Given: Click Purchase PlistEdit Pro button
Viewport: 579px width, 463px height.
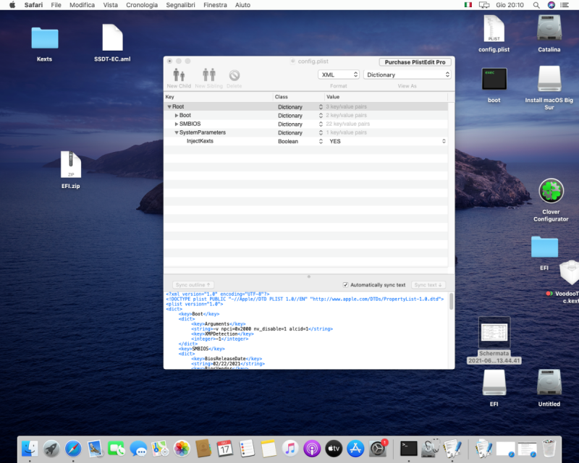Looking at the screenshot, I should click(415, 62).
